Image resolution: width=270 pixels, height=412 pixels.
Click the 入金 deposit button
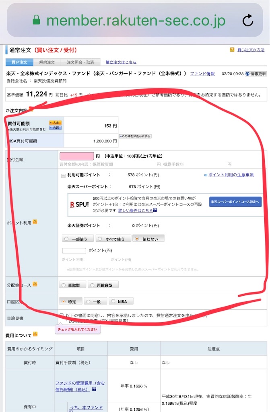(x=55, y=123)
